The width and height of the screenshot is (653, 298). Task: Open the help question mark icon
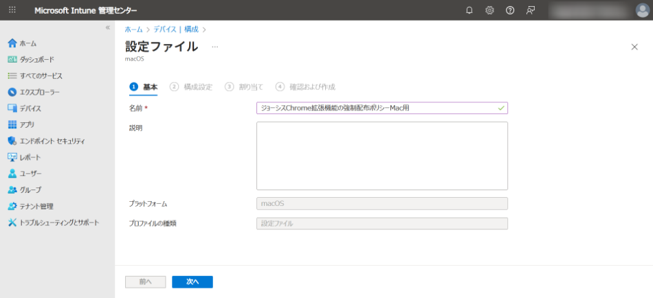[x=510, y=10]
